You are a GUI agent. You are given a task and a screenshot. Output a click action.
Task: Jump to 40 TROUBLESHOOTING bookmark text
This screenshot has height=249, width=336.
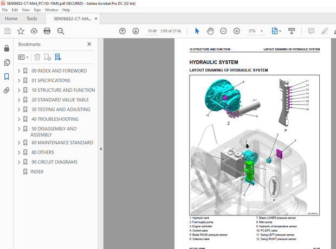click(x=55, y=119)
